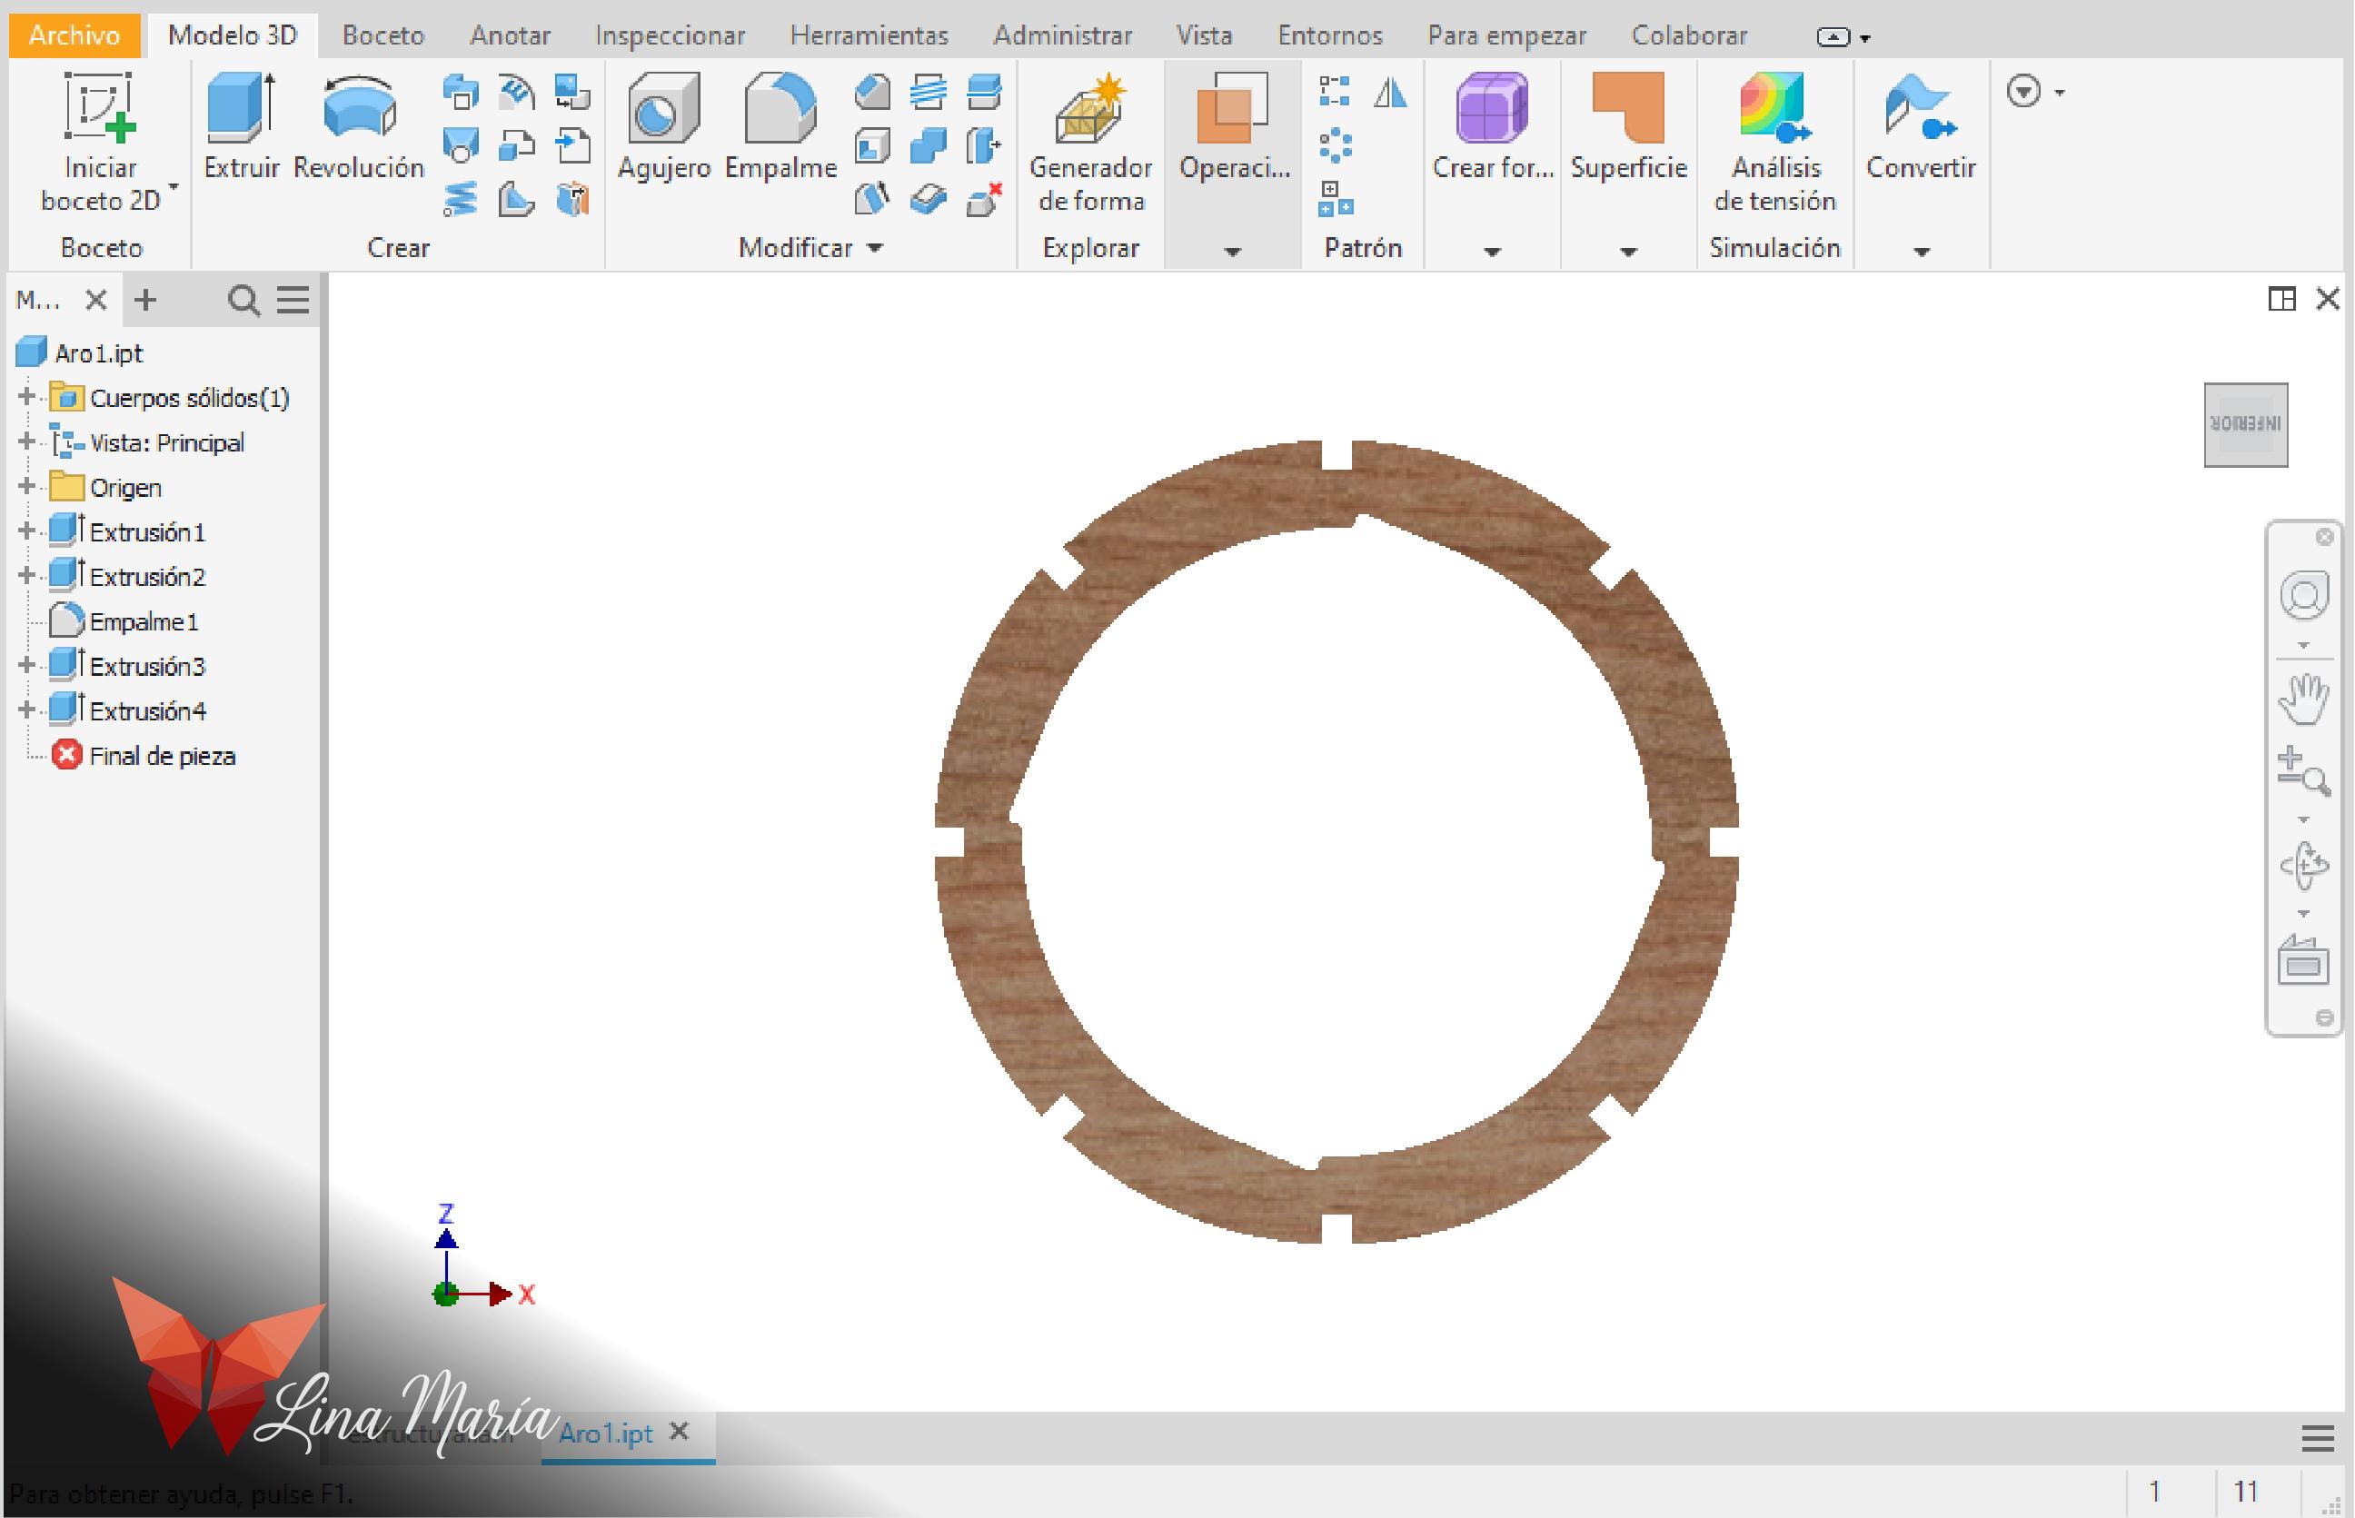Screen dimensions: 2355x1518
Task: Select the Rib (Nervio) tool icon
Action: [x=517, y=199]
